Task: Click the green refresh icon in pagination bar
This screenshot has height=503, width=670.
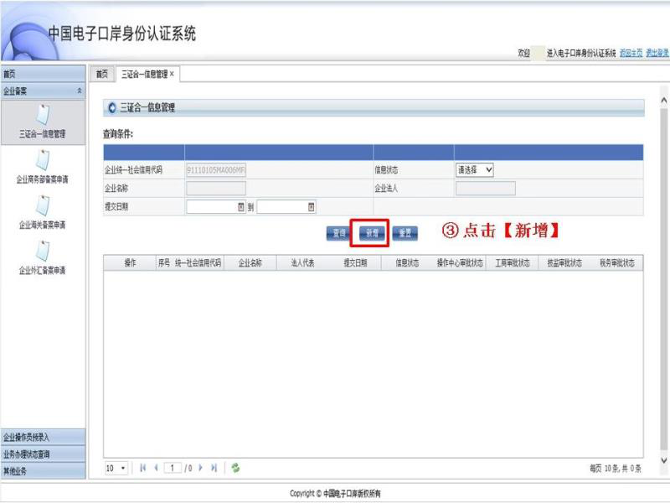Action: (x=235, y=468)
